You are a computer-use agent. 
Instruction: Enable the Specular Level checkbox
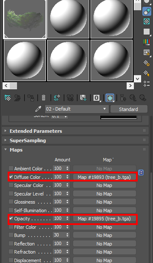pos(11,193)
